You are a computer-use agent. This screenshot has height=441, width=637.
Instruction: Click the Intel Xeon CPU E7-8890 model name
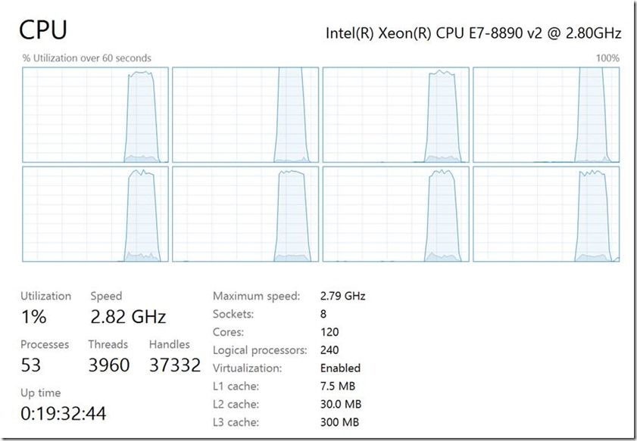[x=473, y=33]
